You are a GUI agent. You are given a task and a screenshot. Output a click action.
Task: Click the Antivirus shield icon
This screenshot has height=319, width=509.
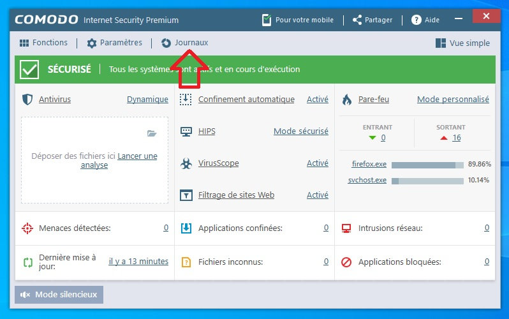(x=27, y=100)
